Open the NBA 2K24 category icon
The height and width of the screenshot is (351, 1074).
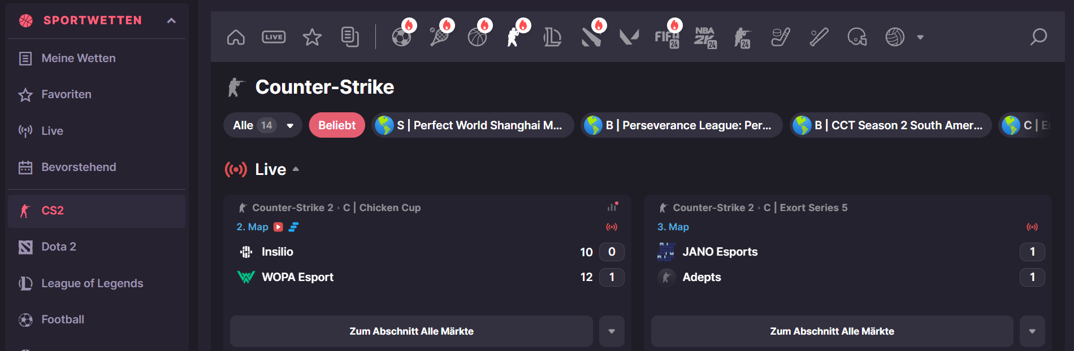click(x=705, y=37)
